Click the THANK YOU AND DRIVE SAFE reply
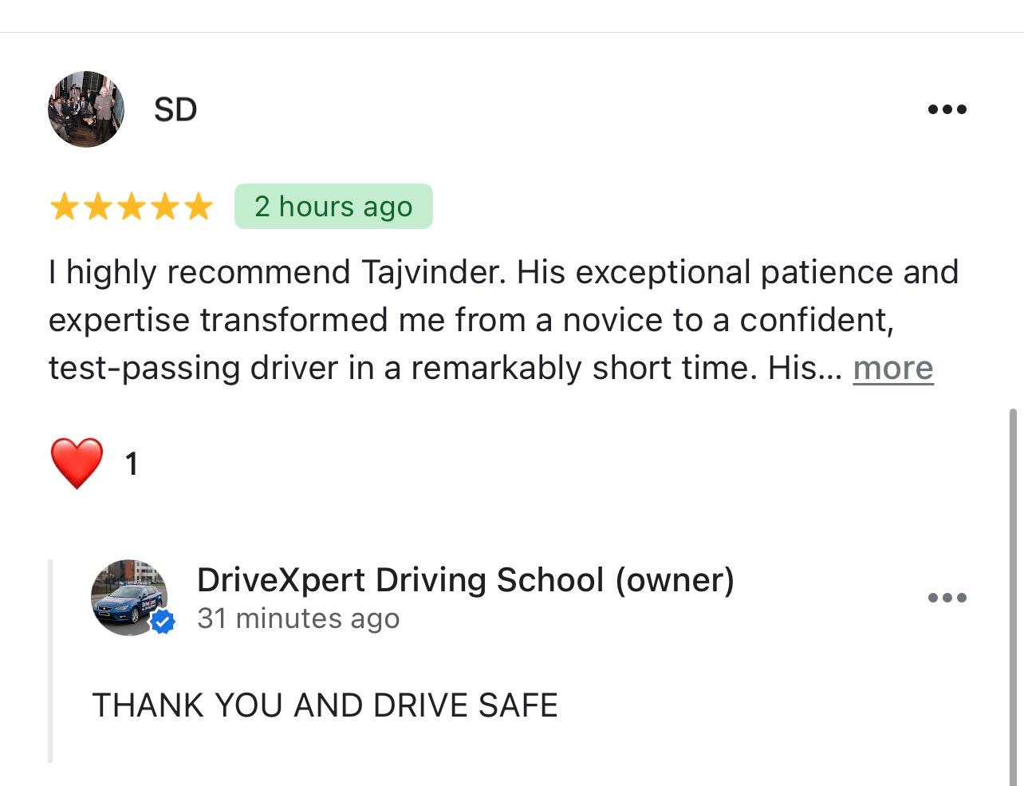 tap(325, 705)
